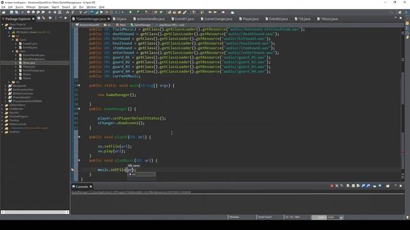Open Package Explorer View Menu icon
This screenshot has width=410, height=230.
[56, 19]
